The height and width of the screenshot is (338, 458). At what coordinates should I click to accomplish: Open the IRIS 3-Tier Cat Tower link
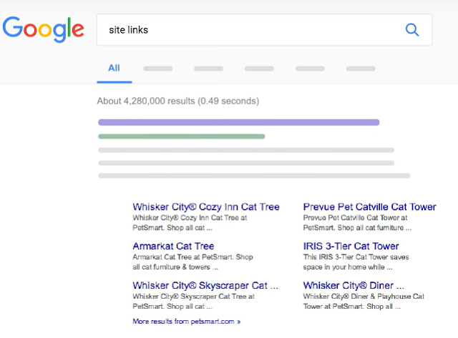[x=351, y=246]
